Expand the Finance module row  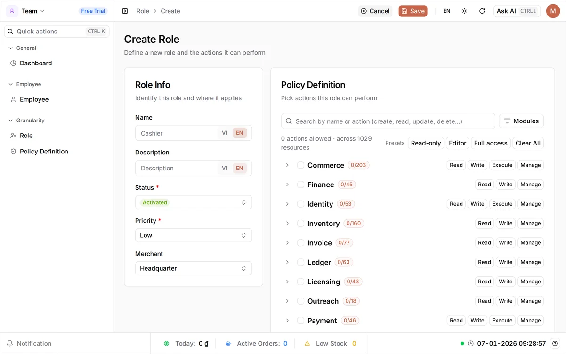(x=287, y=185)
